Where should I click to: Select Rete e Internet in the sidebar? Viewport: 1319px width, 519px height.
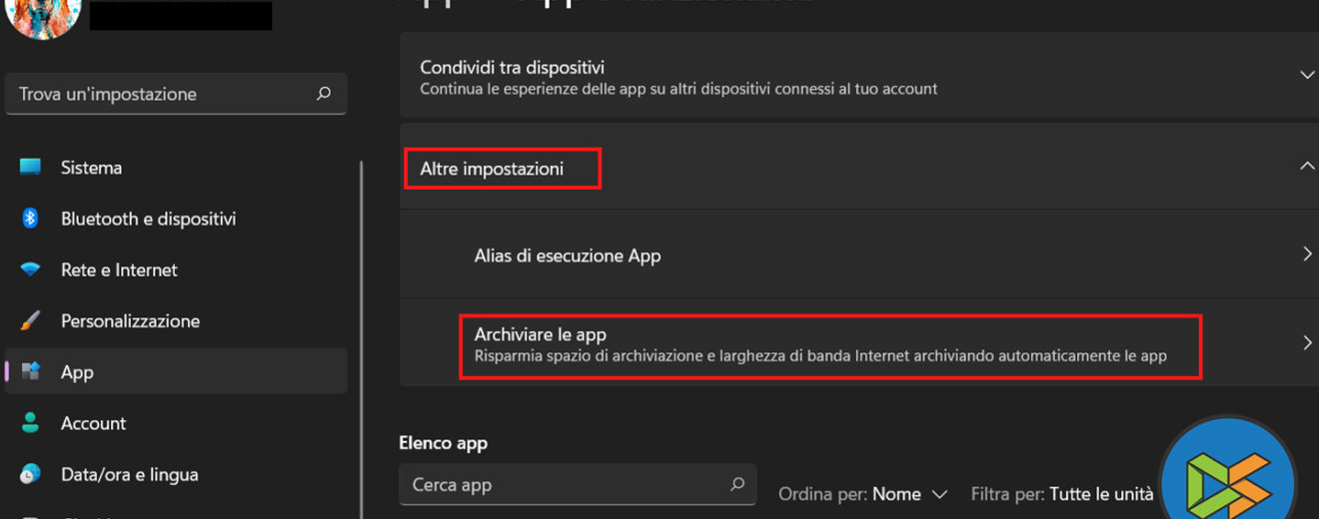[119, 269]
